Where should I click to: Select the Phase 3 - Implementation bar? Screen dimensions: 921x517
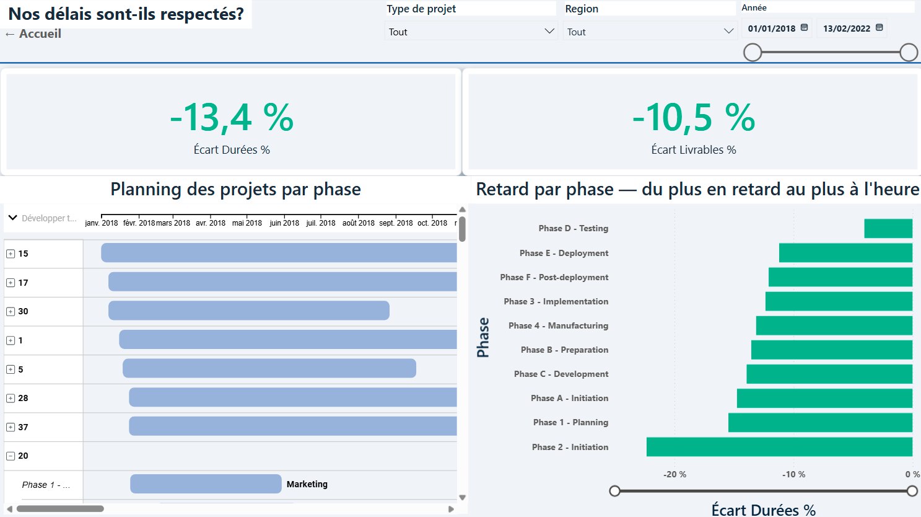pos(839,301)
